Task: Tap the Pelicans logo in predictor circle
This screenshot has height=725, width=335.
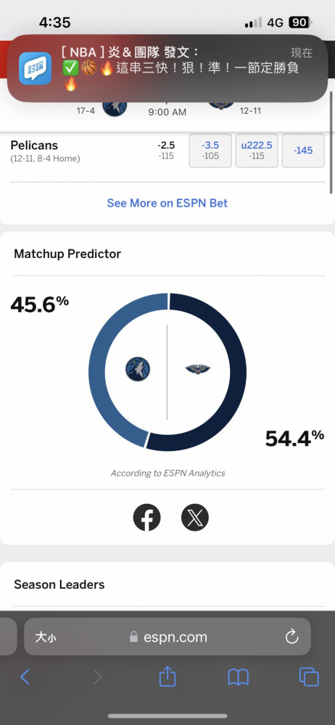Action: click(197, 369)
